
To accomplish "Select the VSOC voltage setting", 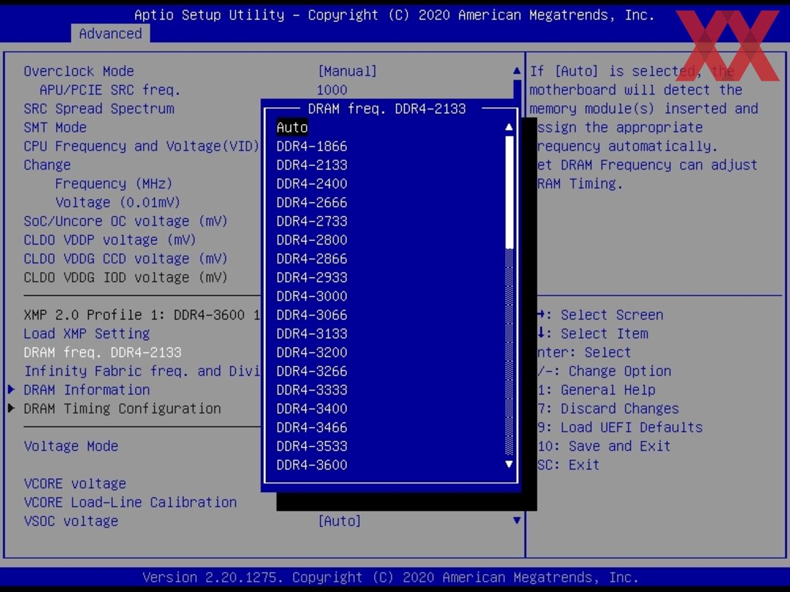I will pos(71,521).
